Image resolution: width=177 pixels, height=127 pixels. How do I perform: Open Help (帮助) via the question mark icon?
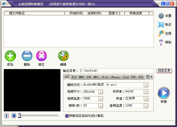click(x=161, y=42)
